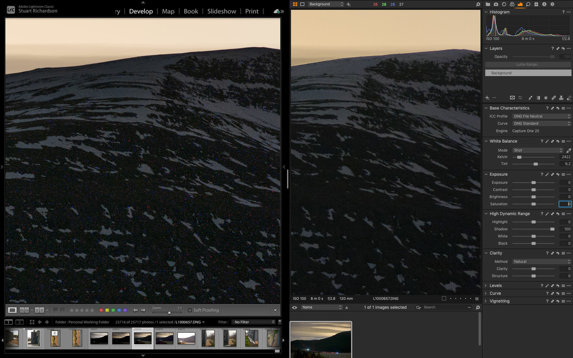Viewport: 573px width, 358px height.
Task: Enable the Soft Proofing checkbox
Action: pos(190,310)
